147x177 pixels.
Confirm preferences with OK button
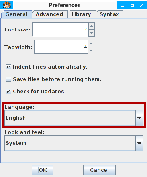point(43,170)
